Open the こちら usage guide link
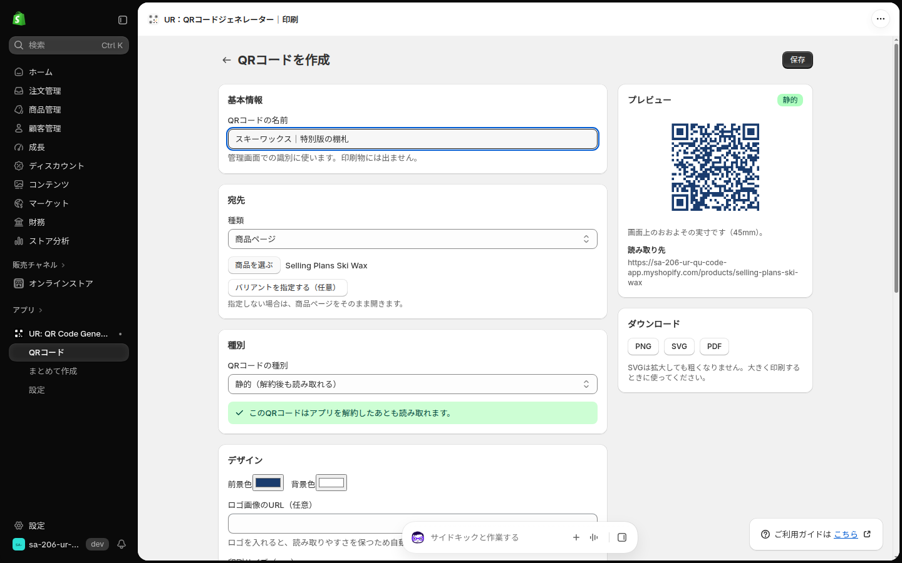This screenshot has width=902, height=563. tap(846, 534)
